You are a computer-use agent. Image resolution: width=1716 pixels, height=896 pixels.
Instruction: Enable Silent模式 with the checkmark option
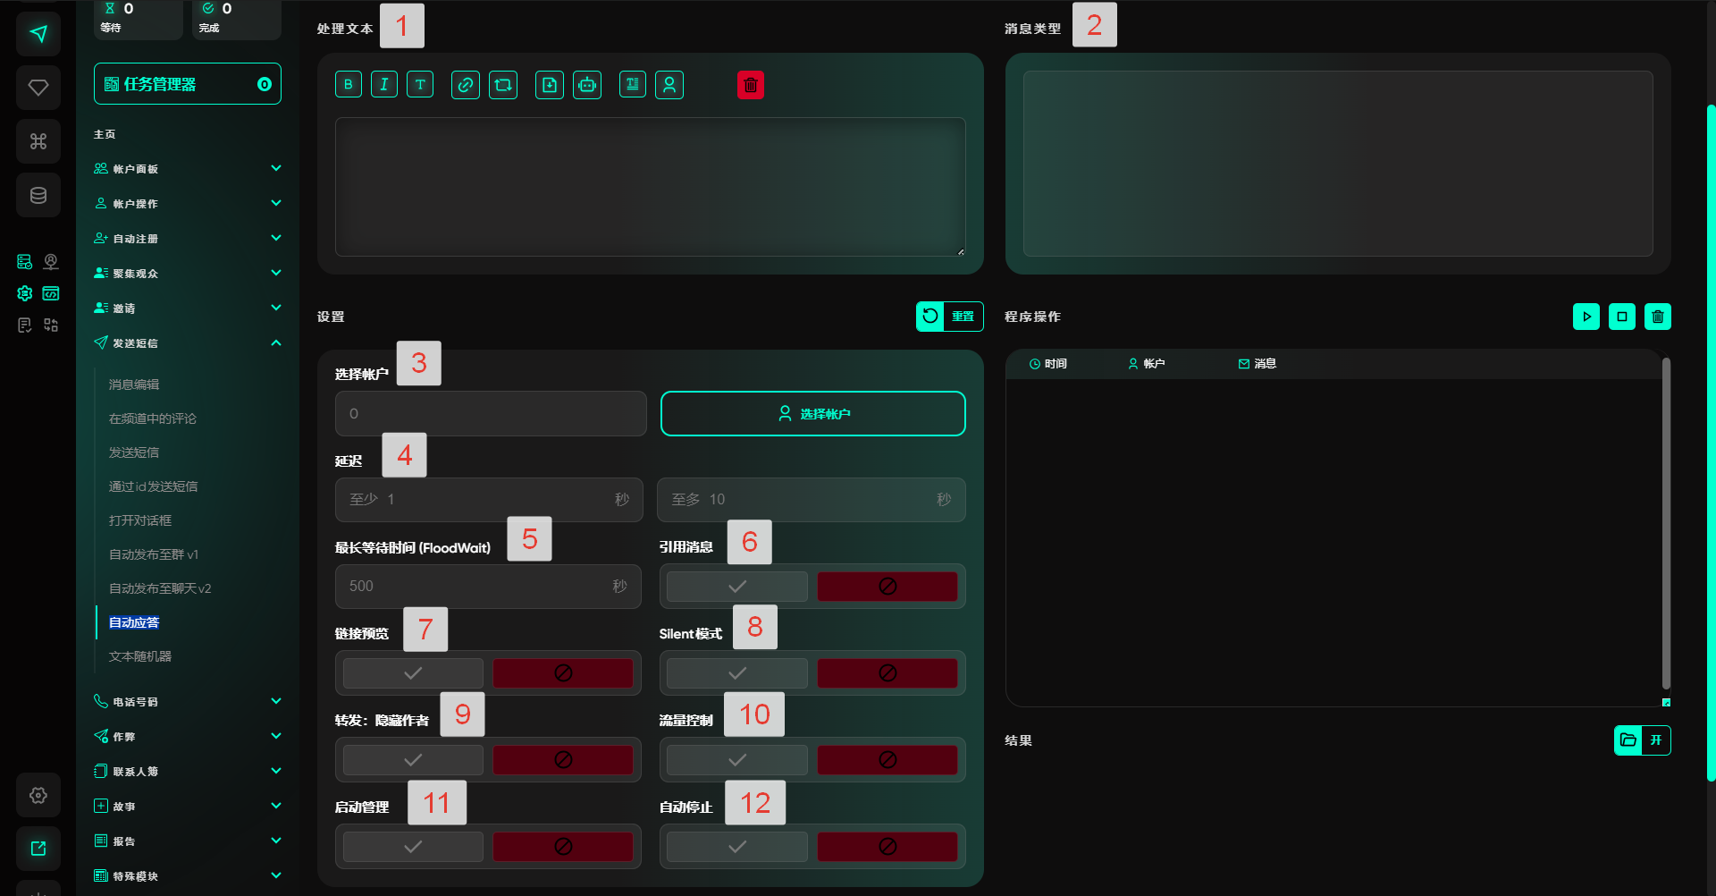coord(737,673)
